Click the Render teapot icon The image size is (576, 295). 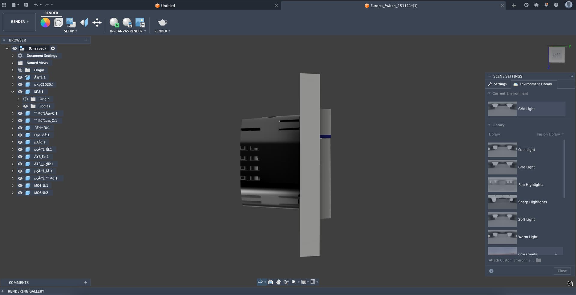[162, 23]
